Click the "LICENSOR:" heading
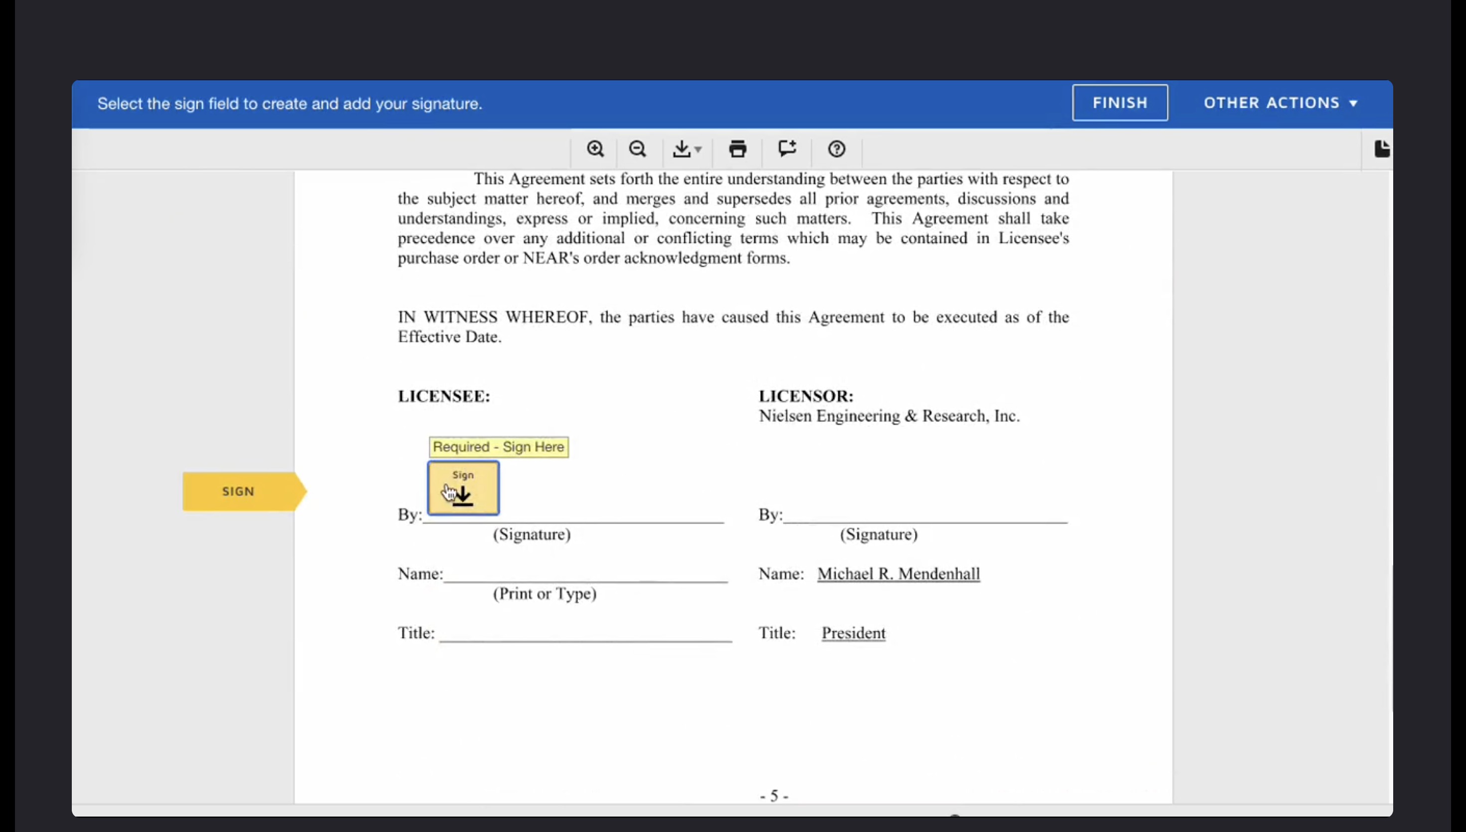The width and height of the screenshot is (1466, 832). [806, 396]
